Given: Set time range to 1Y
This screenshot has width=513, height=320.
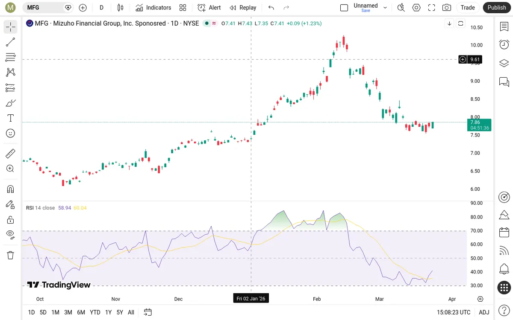Looking at the screenshot, I should pos(109,312).
